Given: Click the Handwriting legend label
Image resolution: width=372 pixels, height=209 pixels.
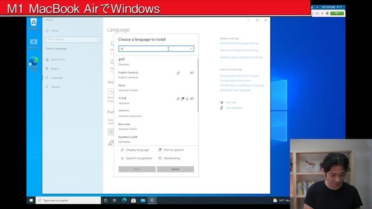Looking at the screenshot, I should (x=172, y=158).
